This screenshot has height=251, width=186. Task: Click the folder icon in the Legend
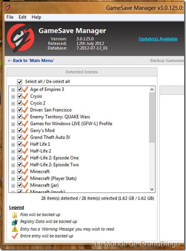point(15,215)
